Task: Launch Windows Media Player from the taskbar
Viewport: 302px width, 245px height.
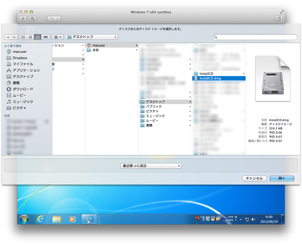Action: 72,219
